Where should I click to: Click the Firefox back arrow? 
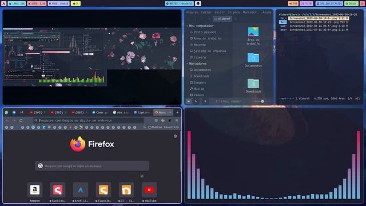(x=7, y=120)
